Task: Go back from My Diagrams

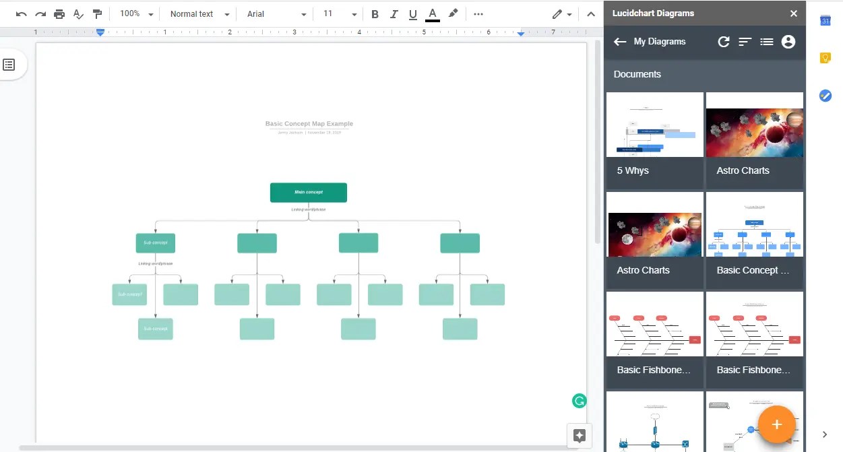Action: [620, 42]
